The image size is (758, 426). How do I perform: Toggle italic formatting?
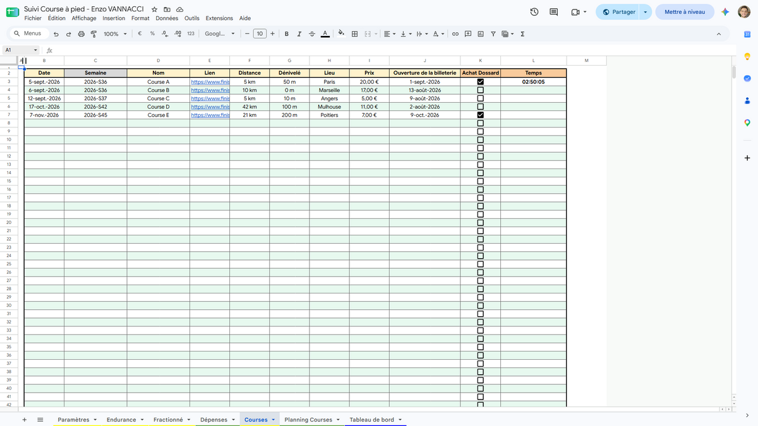coord(299,34)
